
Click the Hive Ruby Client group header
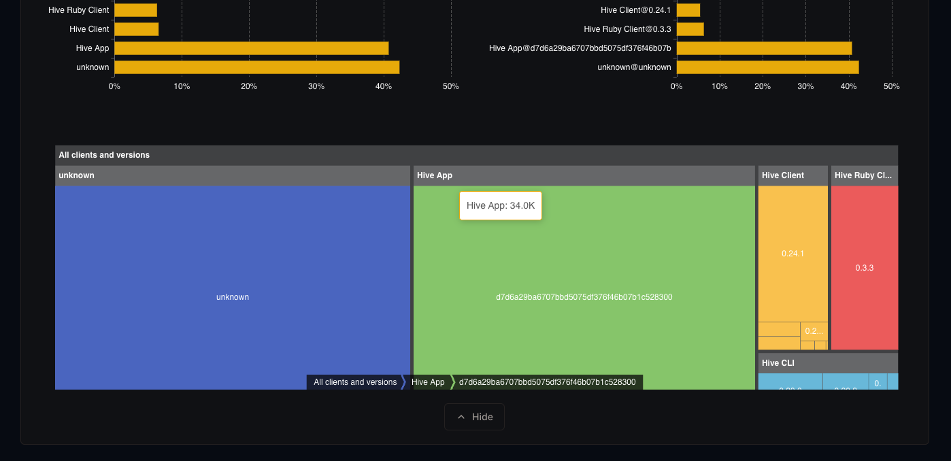pos(864,175)
